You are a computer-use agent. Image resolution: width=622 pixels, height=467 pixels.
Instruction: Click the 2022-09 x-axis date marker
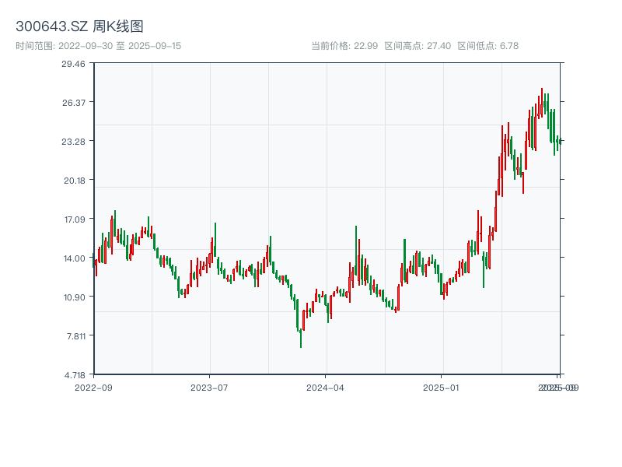coord(93,387)
